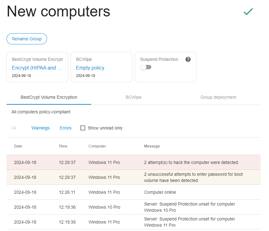Select the unsuccessful password attempts row

[134, 177]
